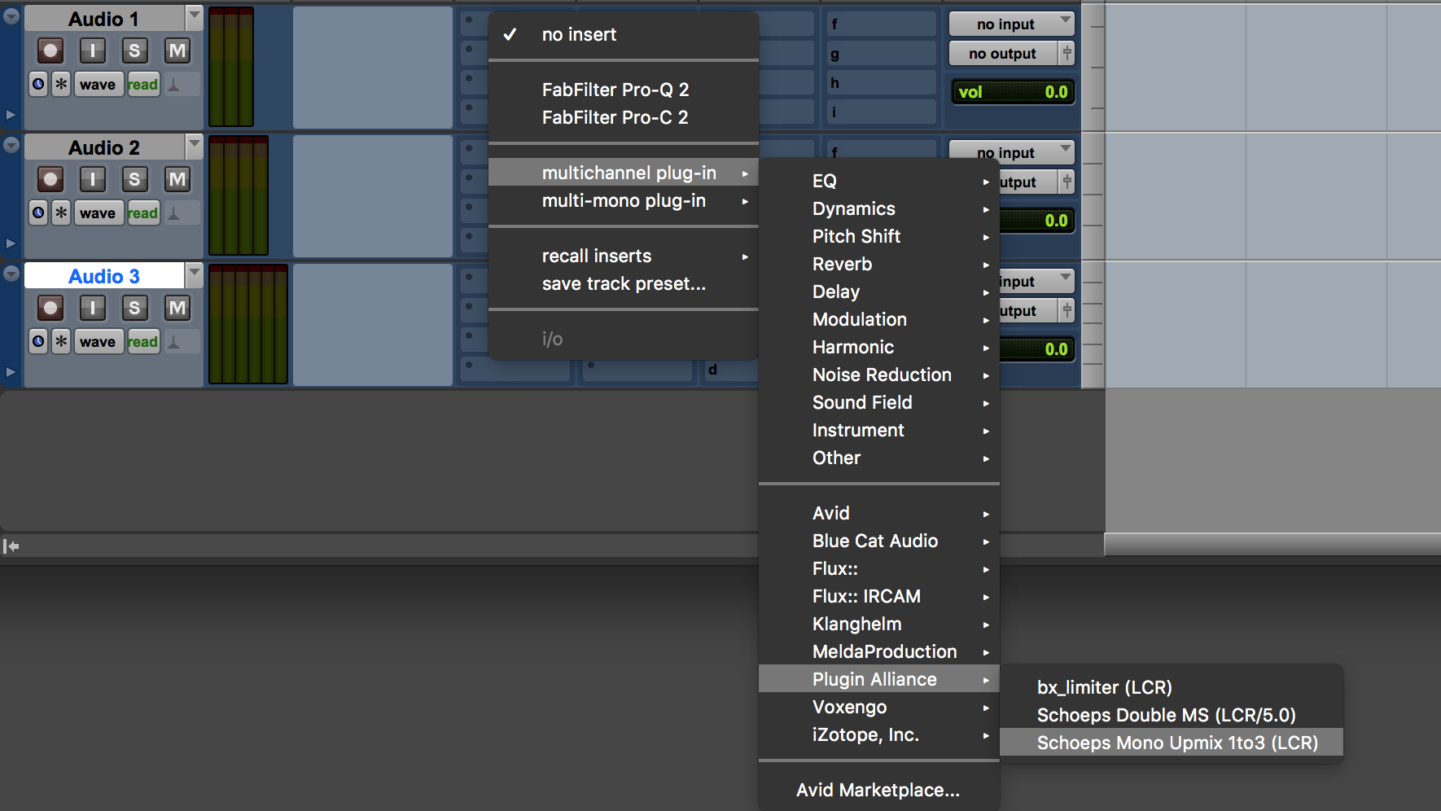
Task: Enable input monitoring on Audio 2
Action: 92,179
